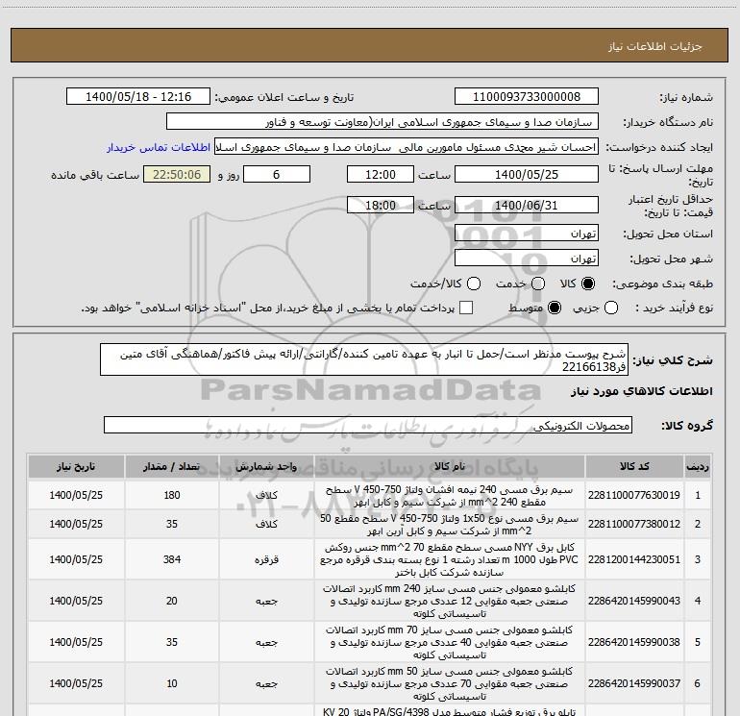
Task: Select the کالا radio button
Action: (588, 284)
